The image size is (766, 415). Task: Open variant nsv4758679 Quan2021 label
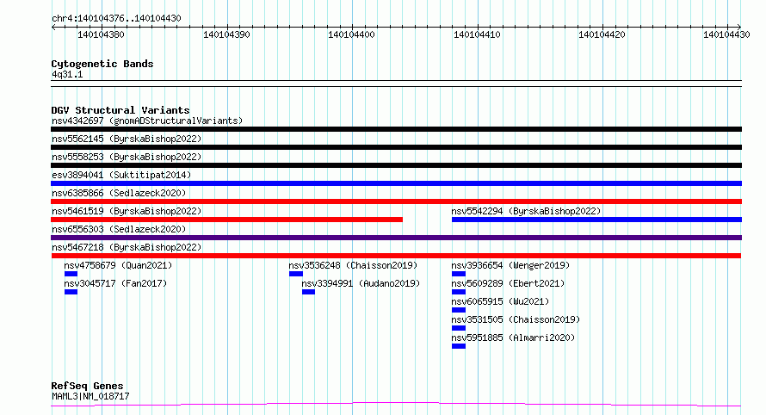118,265
